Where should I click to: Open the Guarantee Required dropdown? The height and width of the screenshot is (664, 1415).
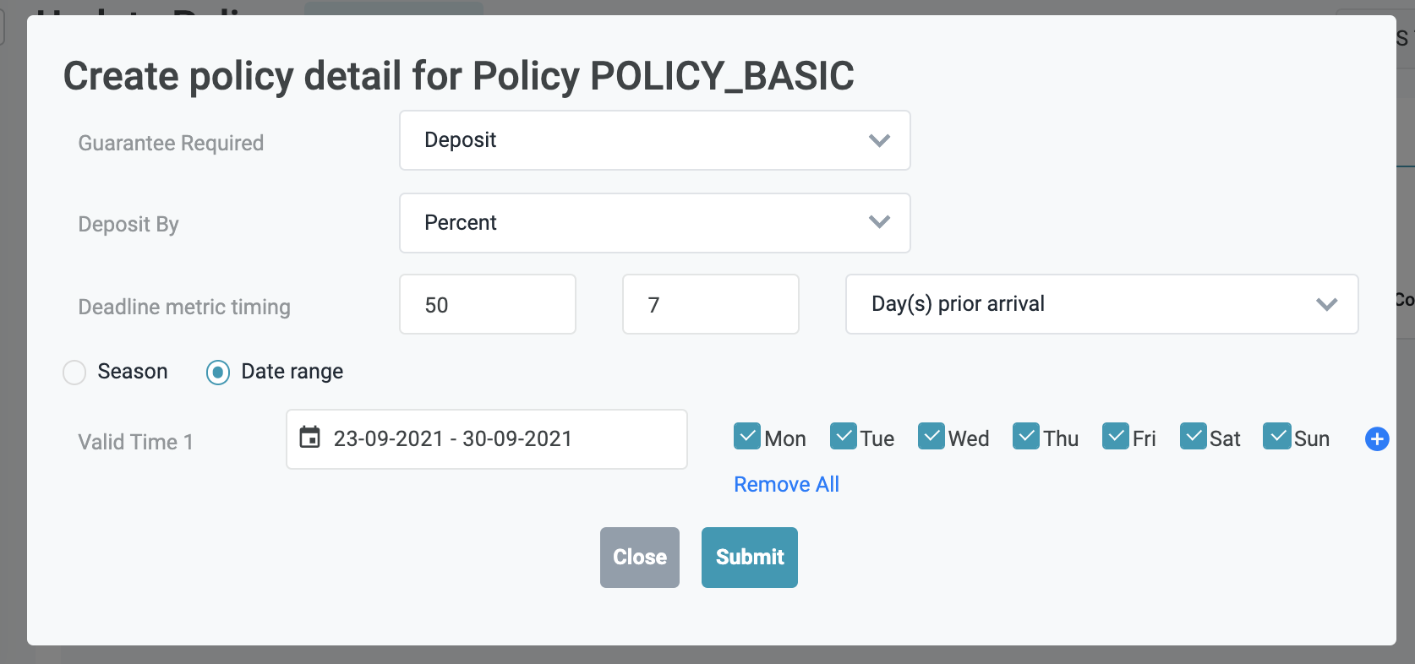pyautogui.click(x=654, y=140)
